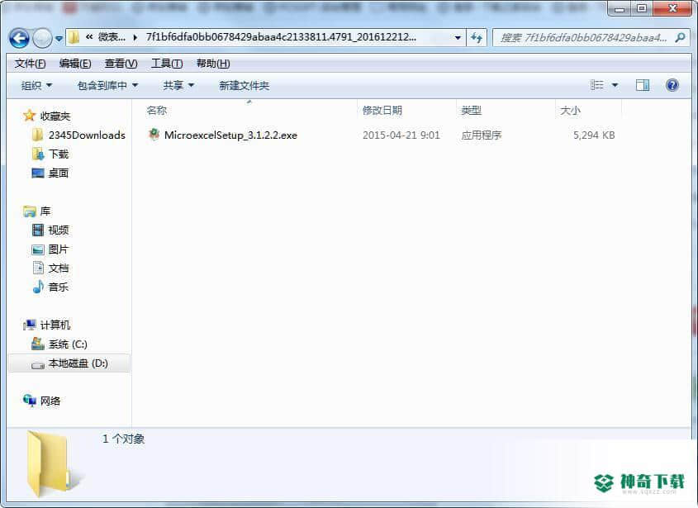Open 下载 in favorites
Screen dimensions: 698x508
click(x=59, y=154)
